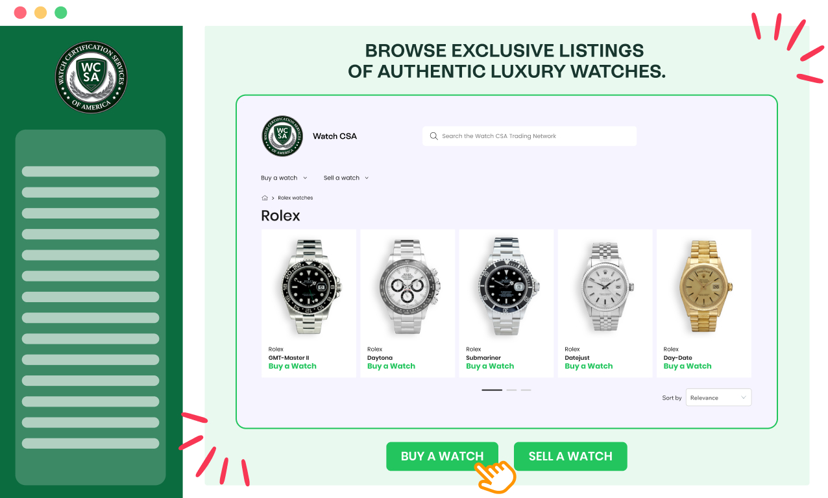Expand the Sell a watch menu
828x498 pixels.
point(346,178)
